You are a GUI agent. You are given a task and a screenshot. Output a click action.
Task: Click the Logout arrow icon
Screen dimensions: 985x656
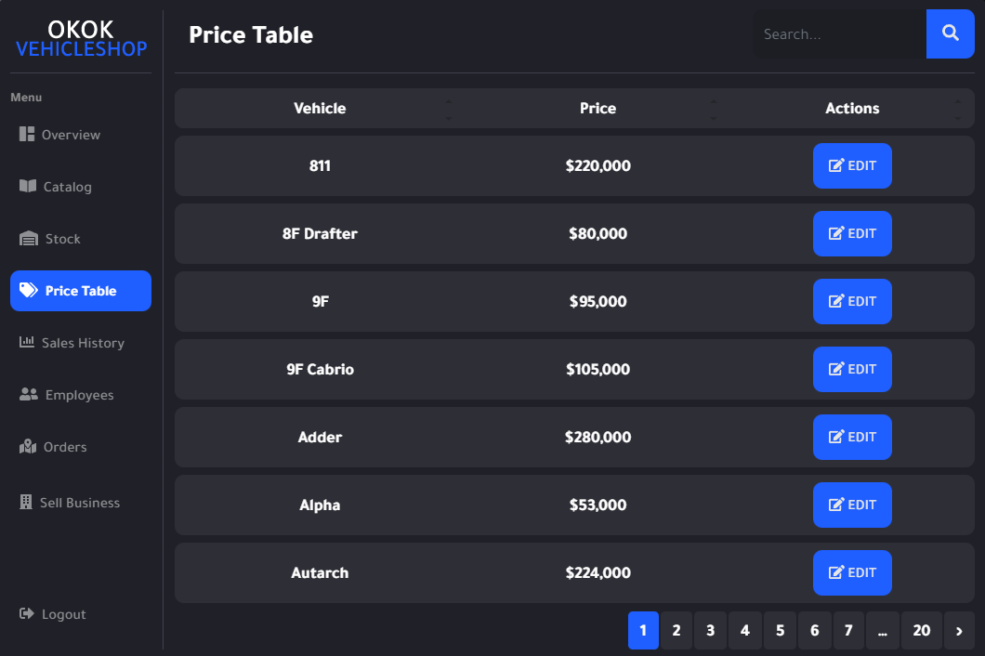pos(27,614)
